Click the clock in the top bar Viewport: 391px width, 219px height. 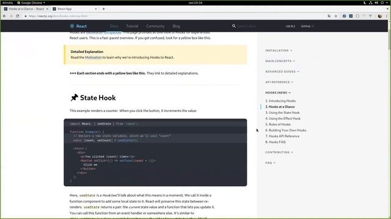click(195, 2)
